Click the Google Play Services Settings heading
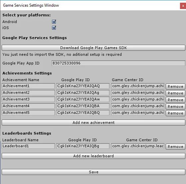The image size is (186, 184). [35, 38]
